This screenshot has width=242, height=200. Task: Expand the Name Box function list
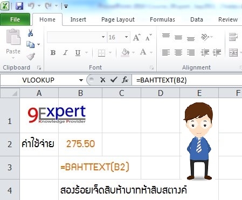click(81, 80)
